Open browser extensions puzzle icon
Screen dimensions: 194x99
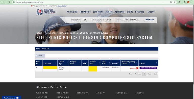pyautogui.click(x=179, y=2)
